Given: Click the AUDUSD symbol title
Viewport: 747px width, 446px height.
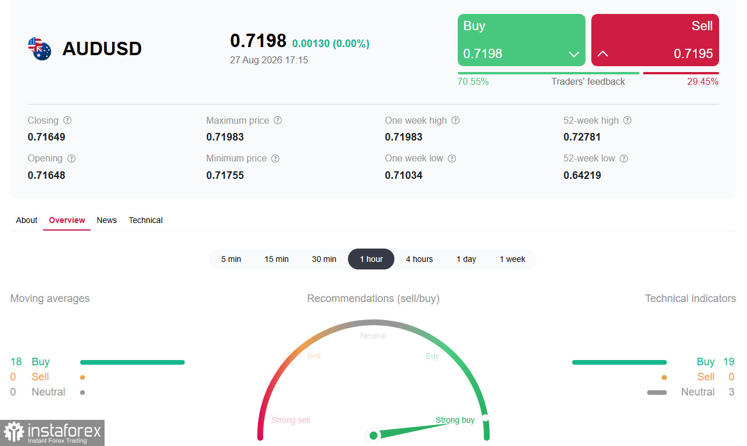Looking at the screenshot, I should (x=102, y=49).
